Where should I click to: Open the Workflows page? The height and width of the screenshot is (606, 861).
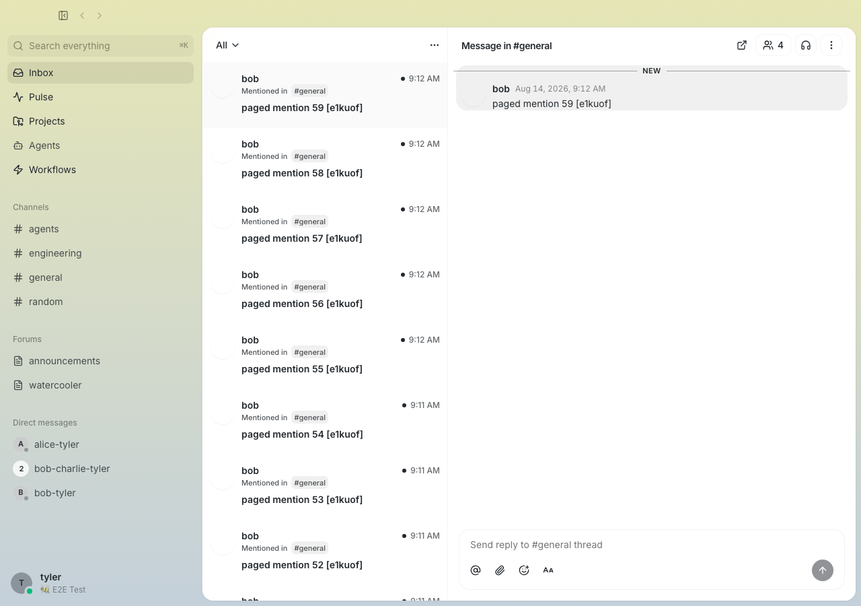100,170
